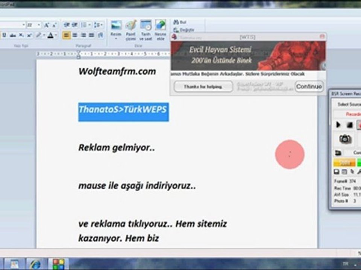Click Select Source in BSR Recorder
Image resolution: width=361 pixels, height=270 pixels.
(x=349, y=105)
